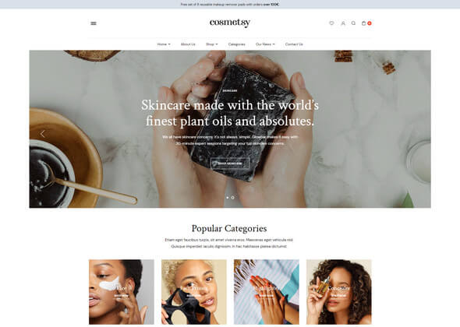This screenshot has width=460, height=327.
Task: Open the Contact Us link
Action: click(x=294, y=44)
